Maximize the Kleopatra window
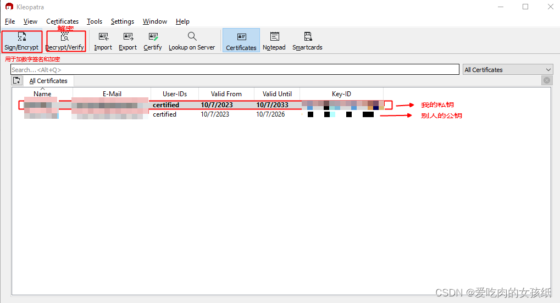 point(525,7)
